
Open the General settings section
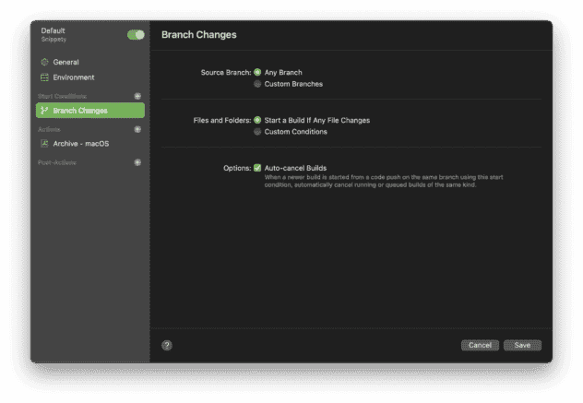65,62
